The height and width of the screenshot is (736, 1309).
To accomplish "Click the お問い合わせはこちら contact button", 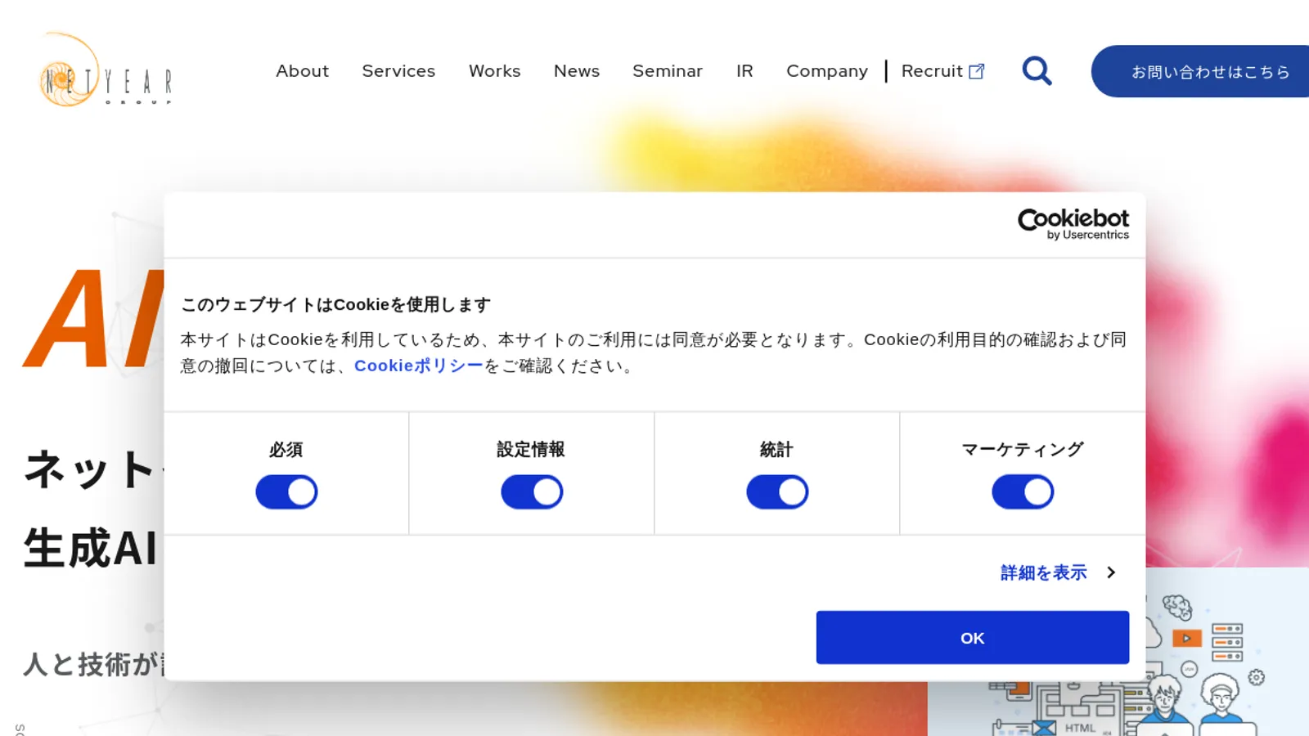I will tap(1200, 71).
